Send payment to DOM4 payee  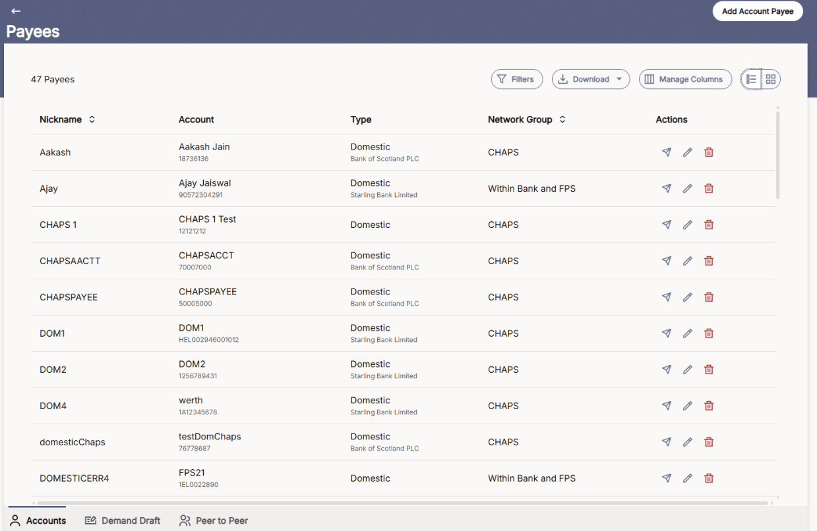(x=667, y=406)
